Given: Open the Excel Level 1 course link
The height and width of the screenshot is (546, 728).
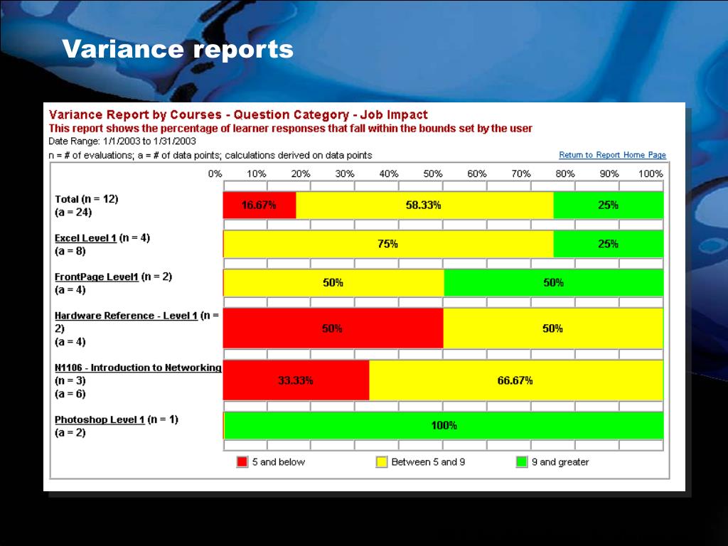Looking at the screenshot, I should click(x=85, y=238).
